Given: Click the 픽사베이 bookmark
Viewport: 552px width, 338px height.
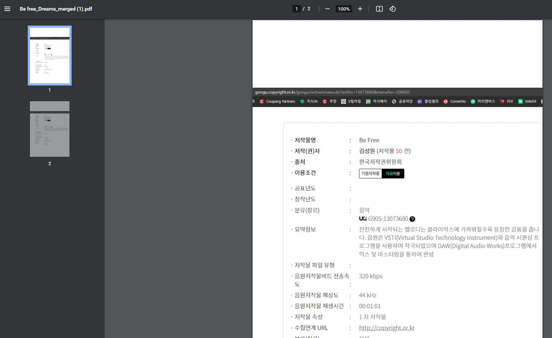Looking at the screenshot, I should click(x=376, y=102).
